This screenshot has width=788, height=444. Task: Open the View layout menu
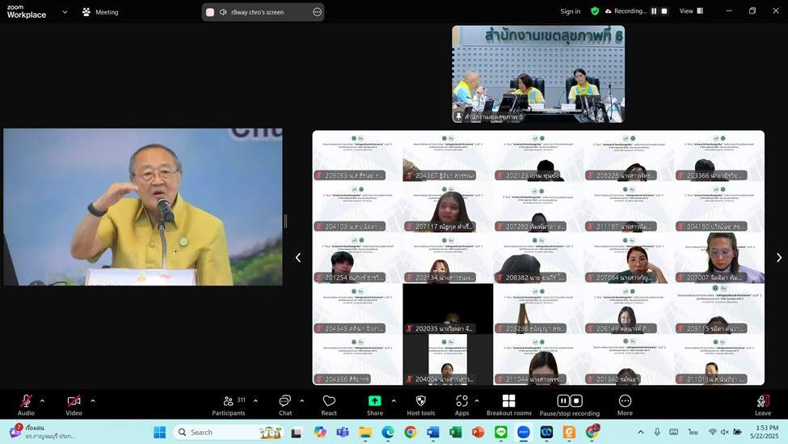[691, 11]
